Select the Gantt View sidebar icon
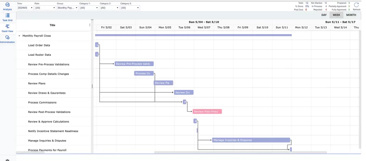 tap(8, 27)
